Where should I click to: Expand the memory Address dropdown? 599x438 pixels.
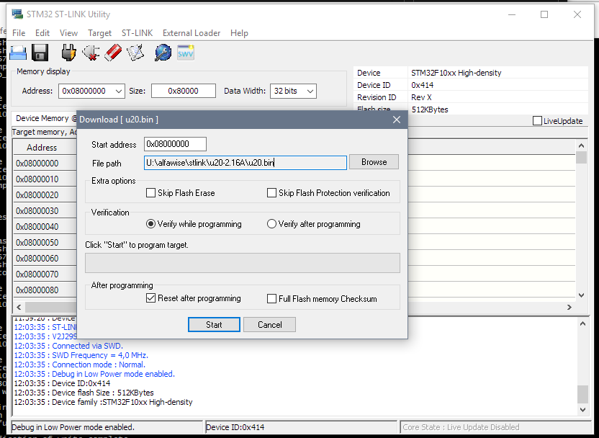[119, 91]
